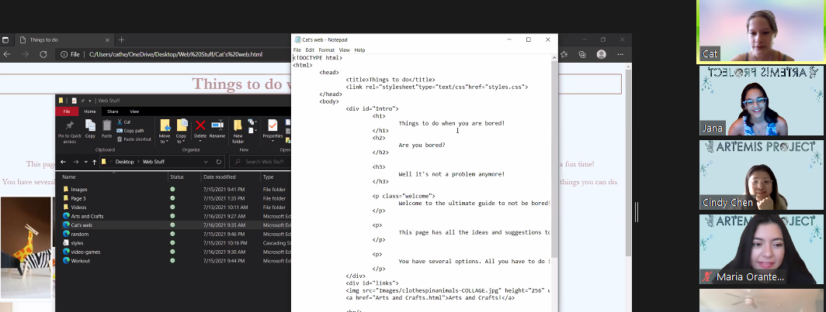Click the Cut scissors command
This screenshot has height=312, width=826.
tap(124, 122)
